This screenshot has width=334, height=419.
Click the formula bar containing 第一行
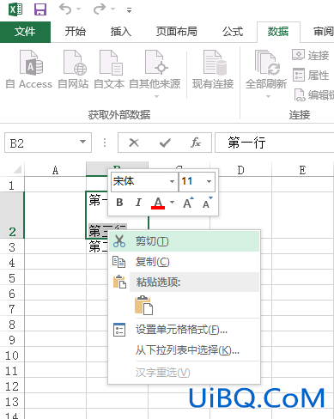coord(274,143)
